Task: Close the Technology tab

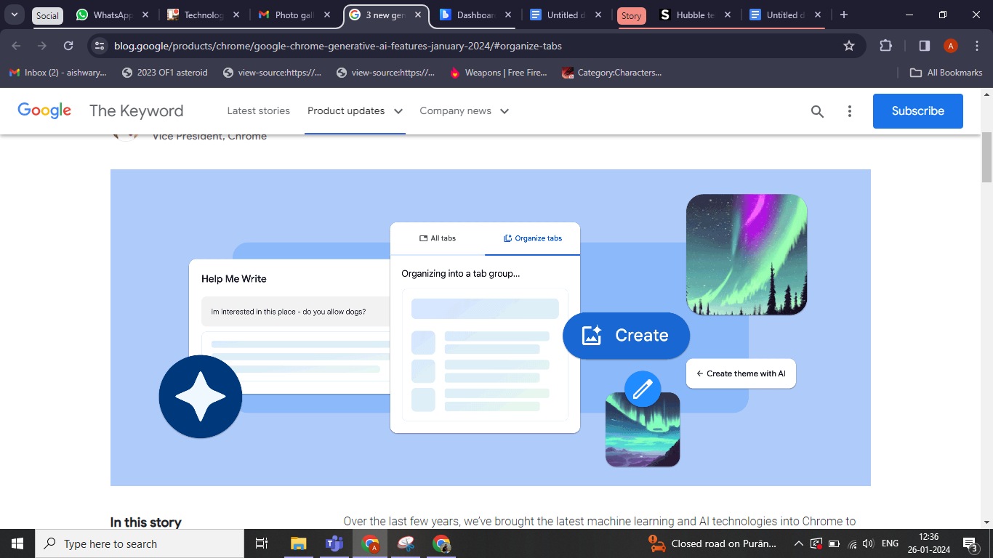Action: pyautogui.click(x=236, y=15)
